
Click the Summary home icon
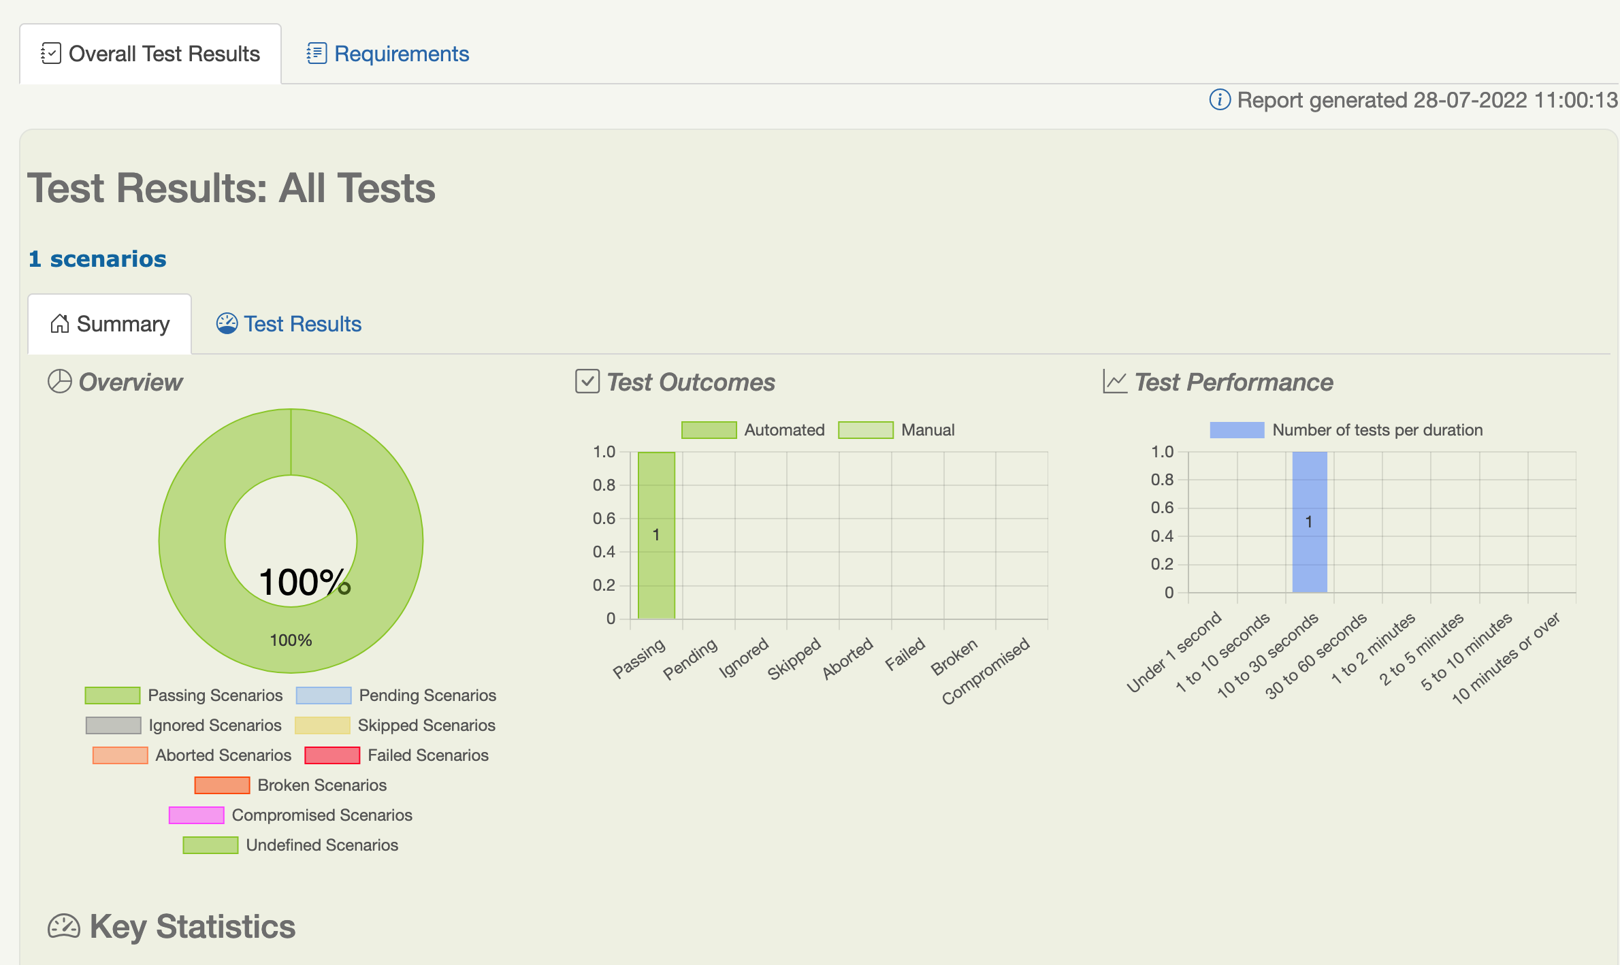[x=60, y=323]
